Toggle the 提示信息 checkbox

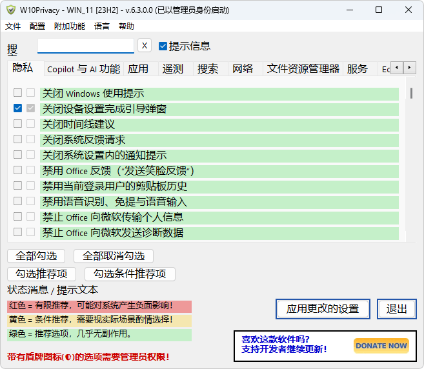click(x=163, y=46)
